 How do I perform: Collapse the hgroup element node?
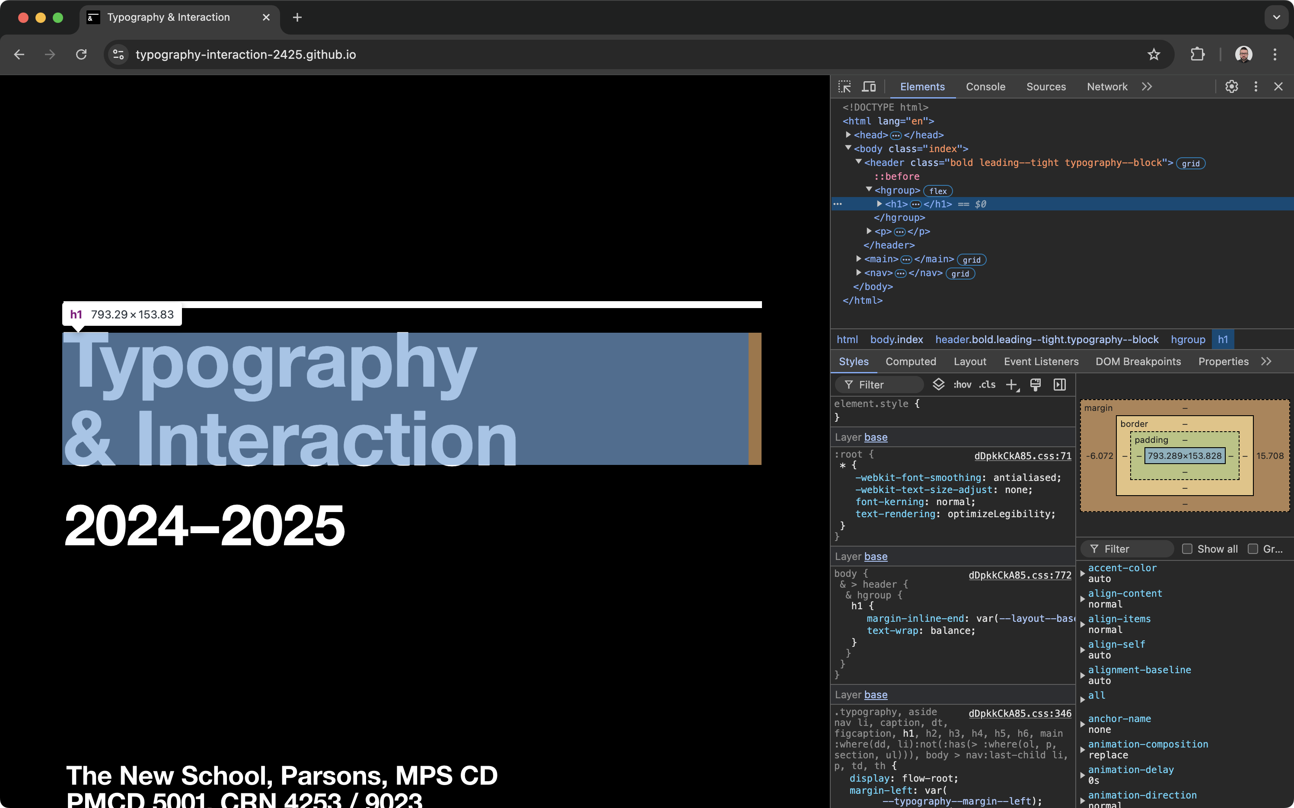[869, 190]
